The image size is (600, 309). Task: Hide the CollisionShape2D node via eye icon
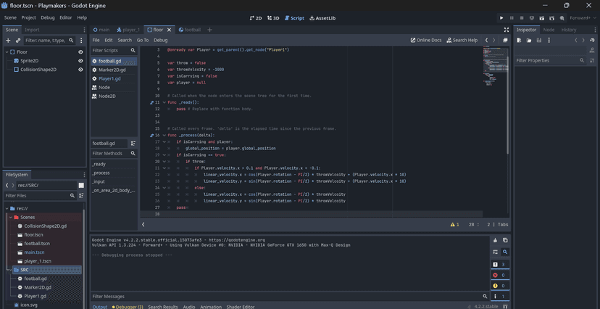click(80, 70)
